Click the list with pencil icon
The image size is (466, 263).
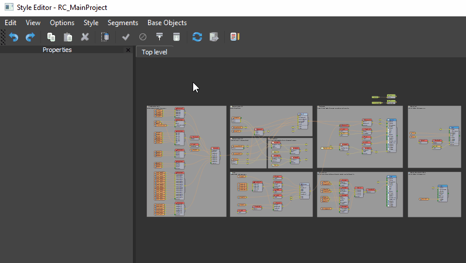pos(235,37)
